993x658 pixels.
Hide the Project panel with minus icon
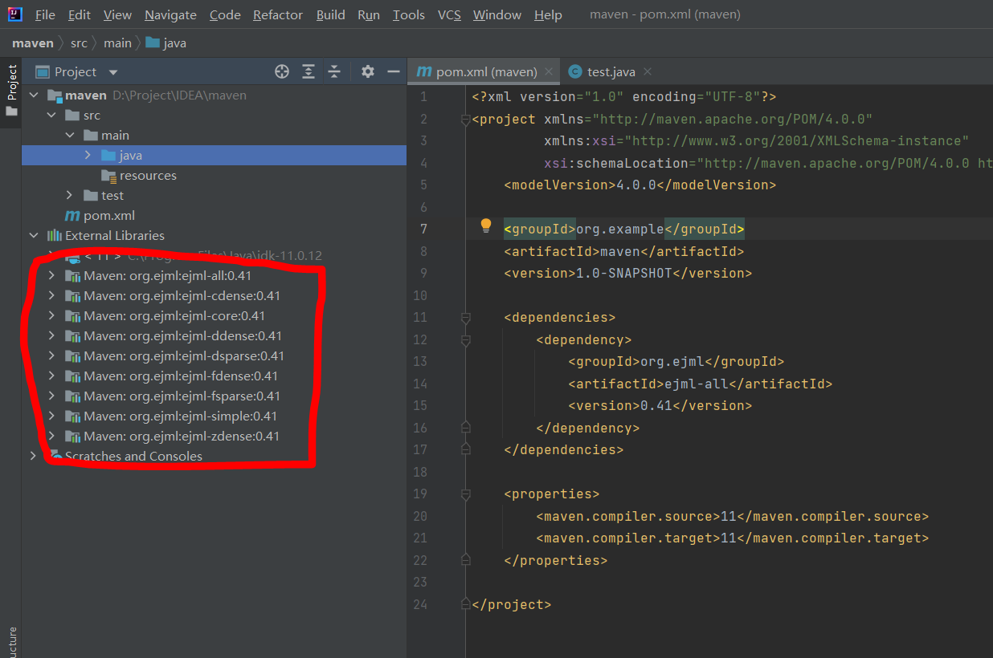394,71
